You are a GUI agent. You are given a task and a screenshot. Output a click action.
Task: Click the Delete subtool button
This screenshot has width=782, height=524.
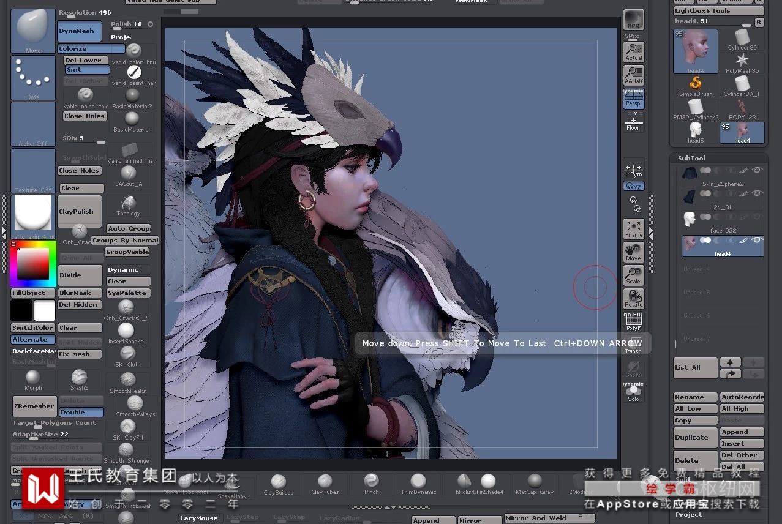coord(696,461)
